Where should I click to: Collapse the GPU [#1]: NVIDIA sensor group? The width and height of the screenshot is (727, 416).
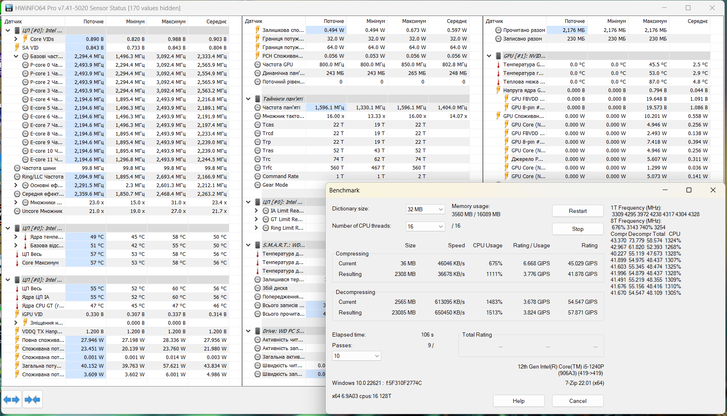click(489, 55)
